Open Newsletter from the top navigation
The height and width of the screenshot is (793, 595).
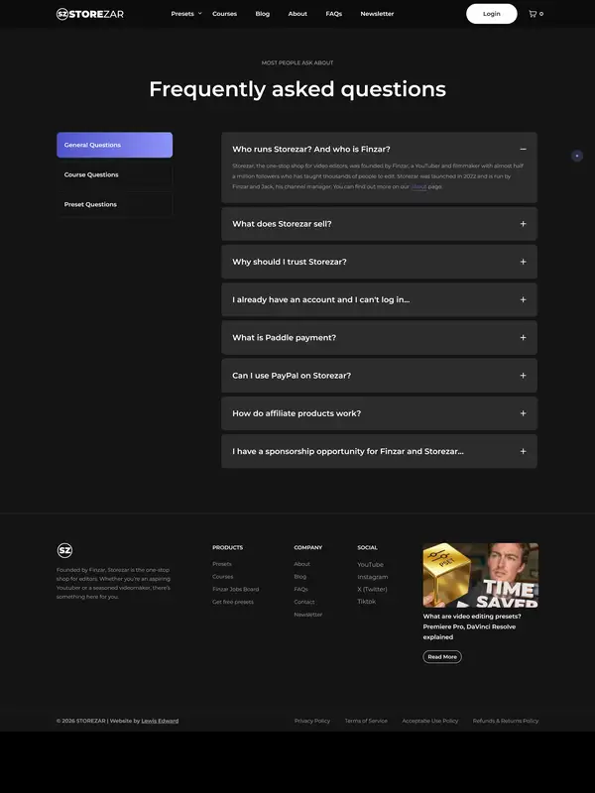377,14
